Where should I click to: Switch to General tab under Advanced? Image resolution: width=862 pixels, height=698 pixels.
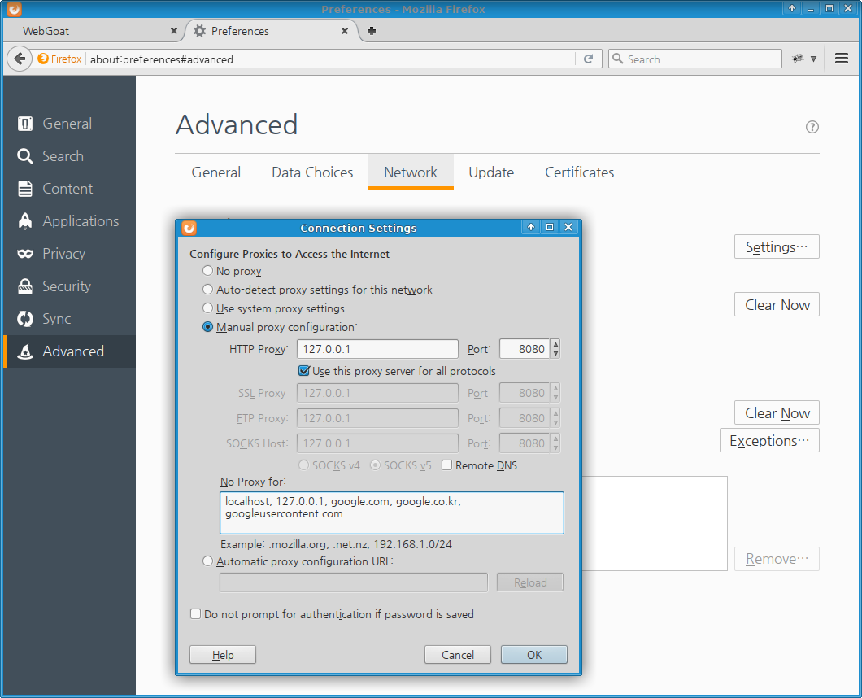pyautogui.click(x=216, y=172)
